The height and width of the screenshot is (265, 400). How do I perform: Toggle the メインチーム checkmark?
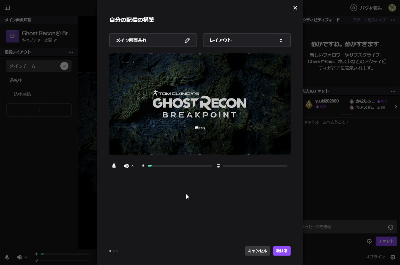pyautogui.click(x=64, y=66)
